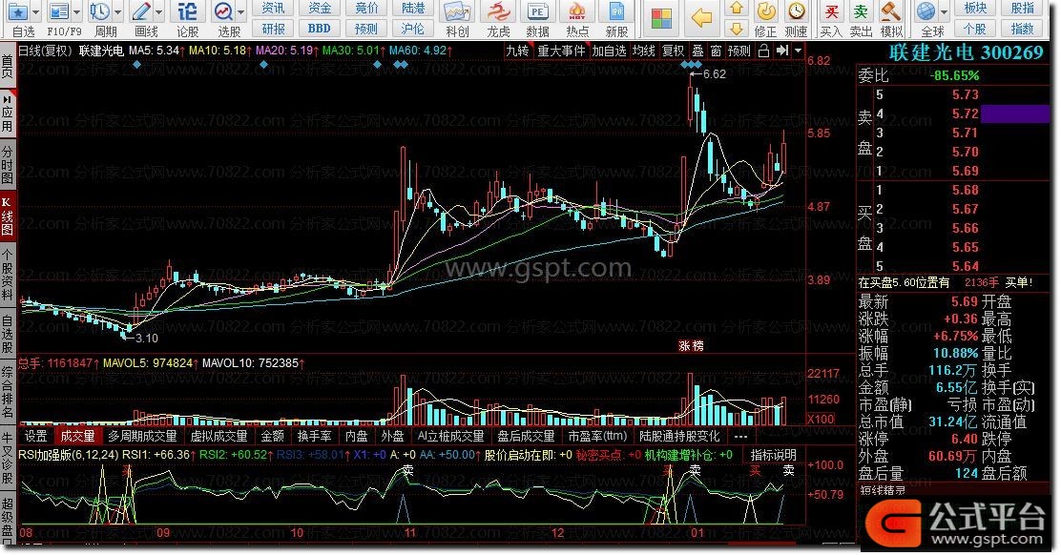Click the 6.62 high price marker

(x=715, y=74)
